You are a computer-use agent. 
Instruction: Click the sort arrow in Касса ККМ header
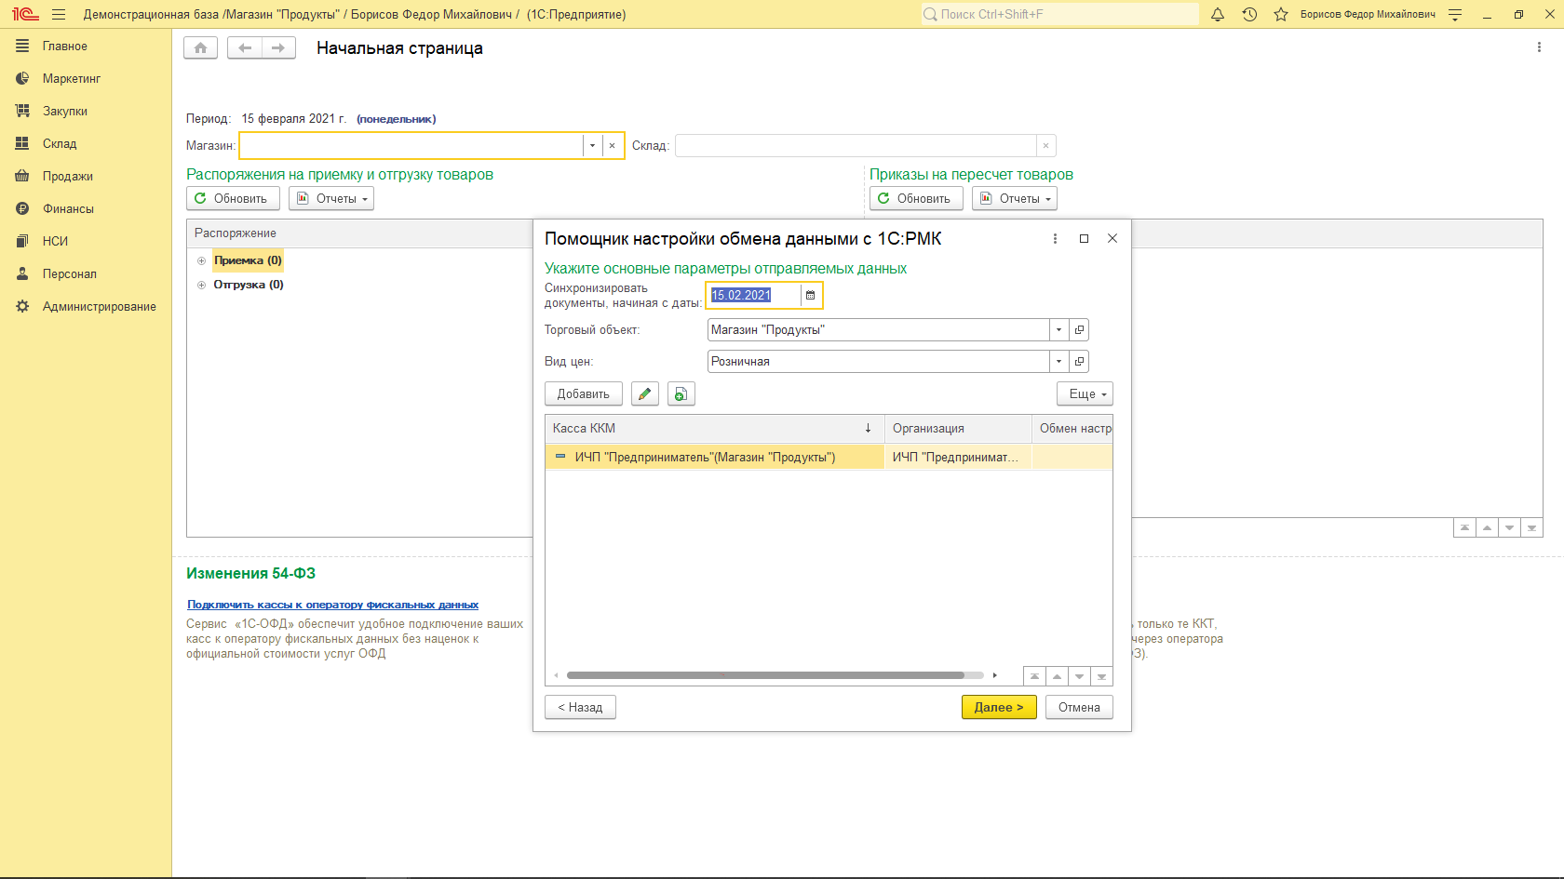pos(868,428)
